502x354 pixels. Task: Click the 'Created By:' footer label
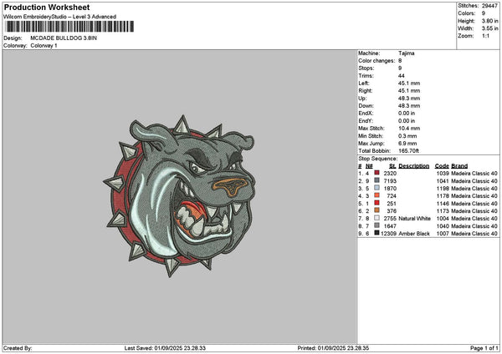(18, 348)
